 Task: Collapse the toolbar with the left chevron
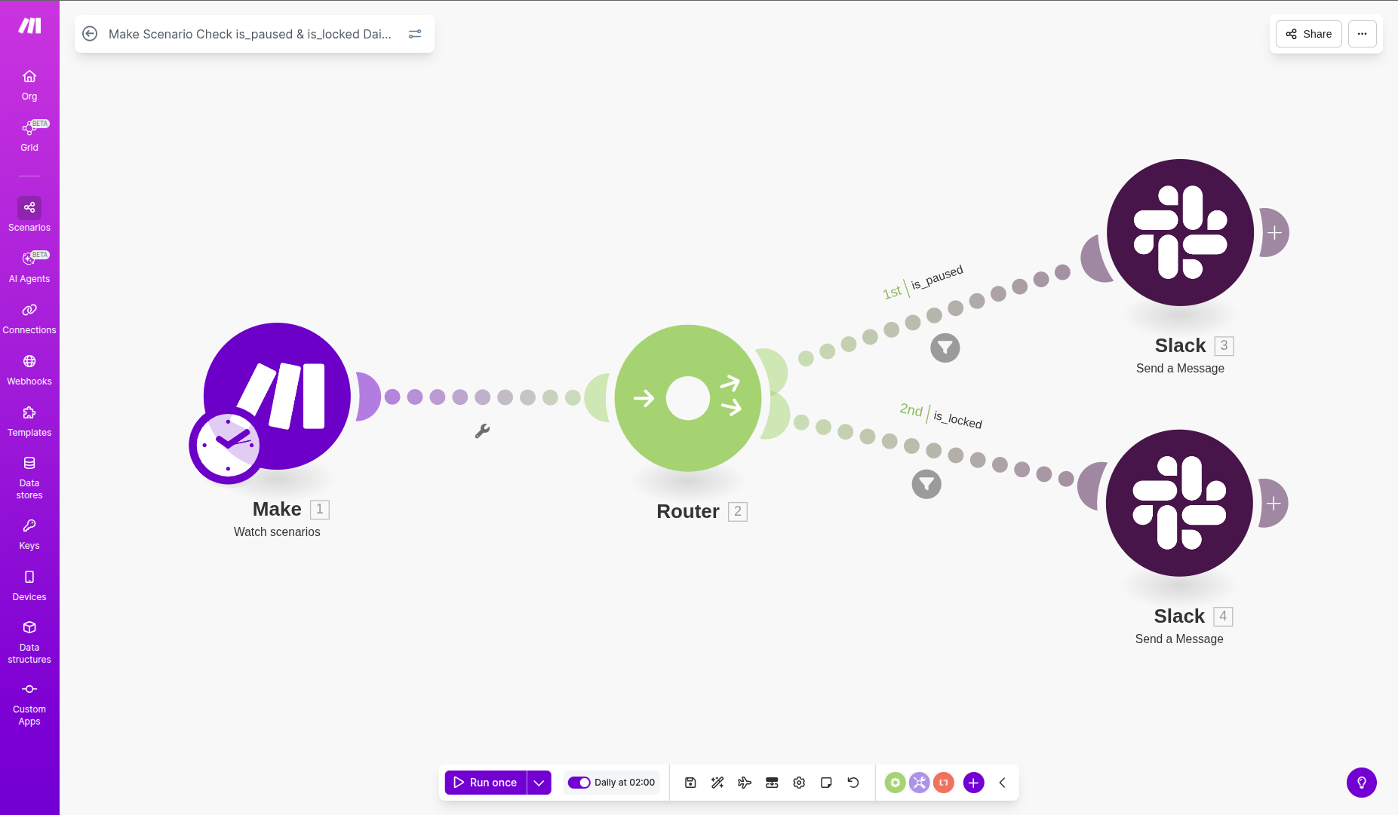point(1002,783)
